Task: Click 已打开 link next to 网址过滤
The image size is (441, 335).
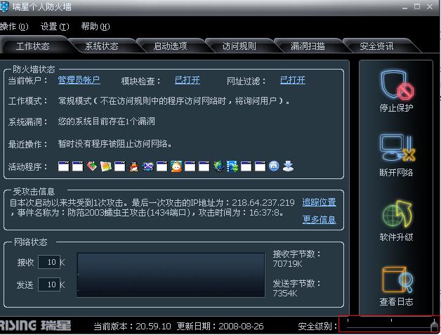Action: click(x=293, y=81)
